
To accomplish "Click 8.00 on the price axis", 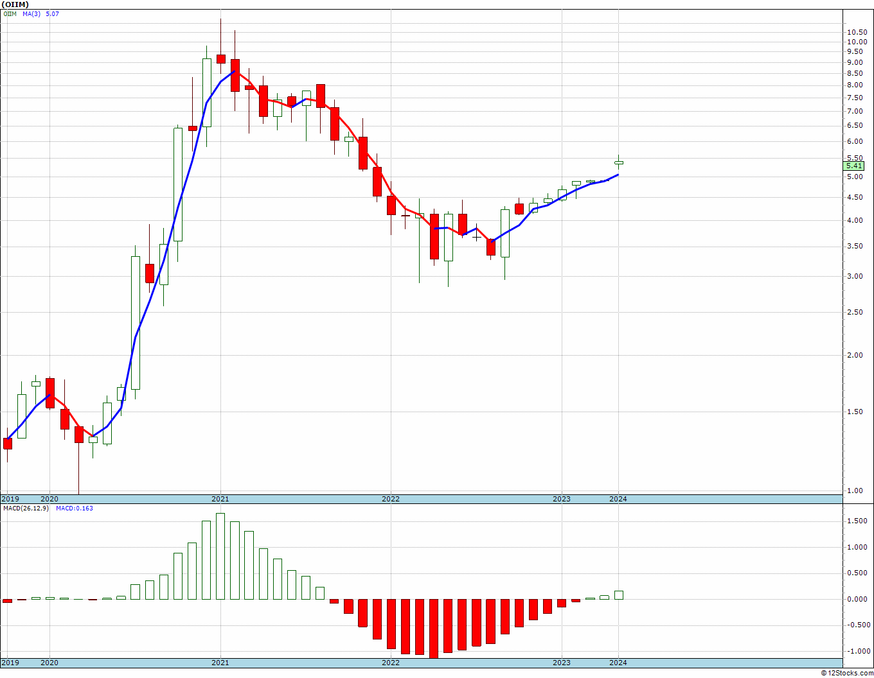I will click(854, 85).
